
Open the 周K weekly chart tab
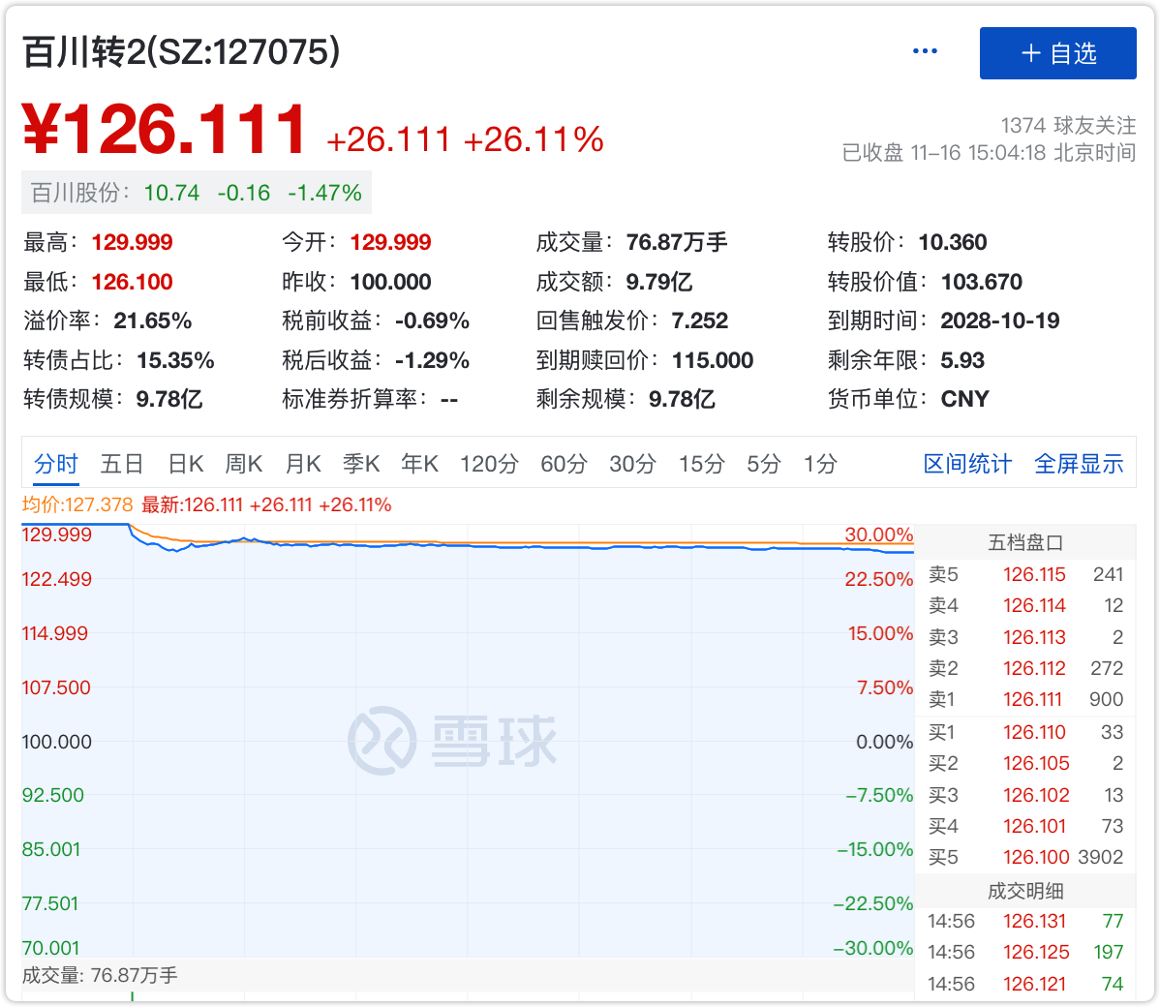tap(244, 464)
